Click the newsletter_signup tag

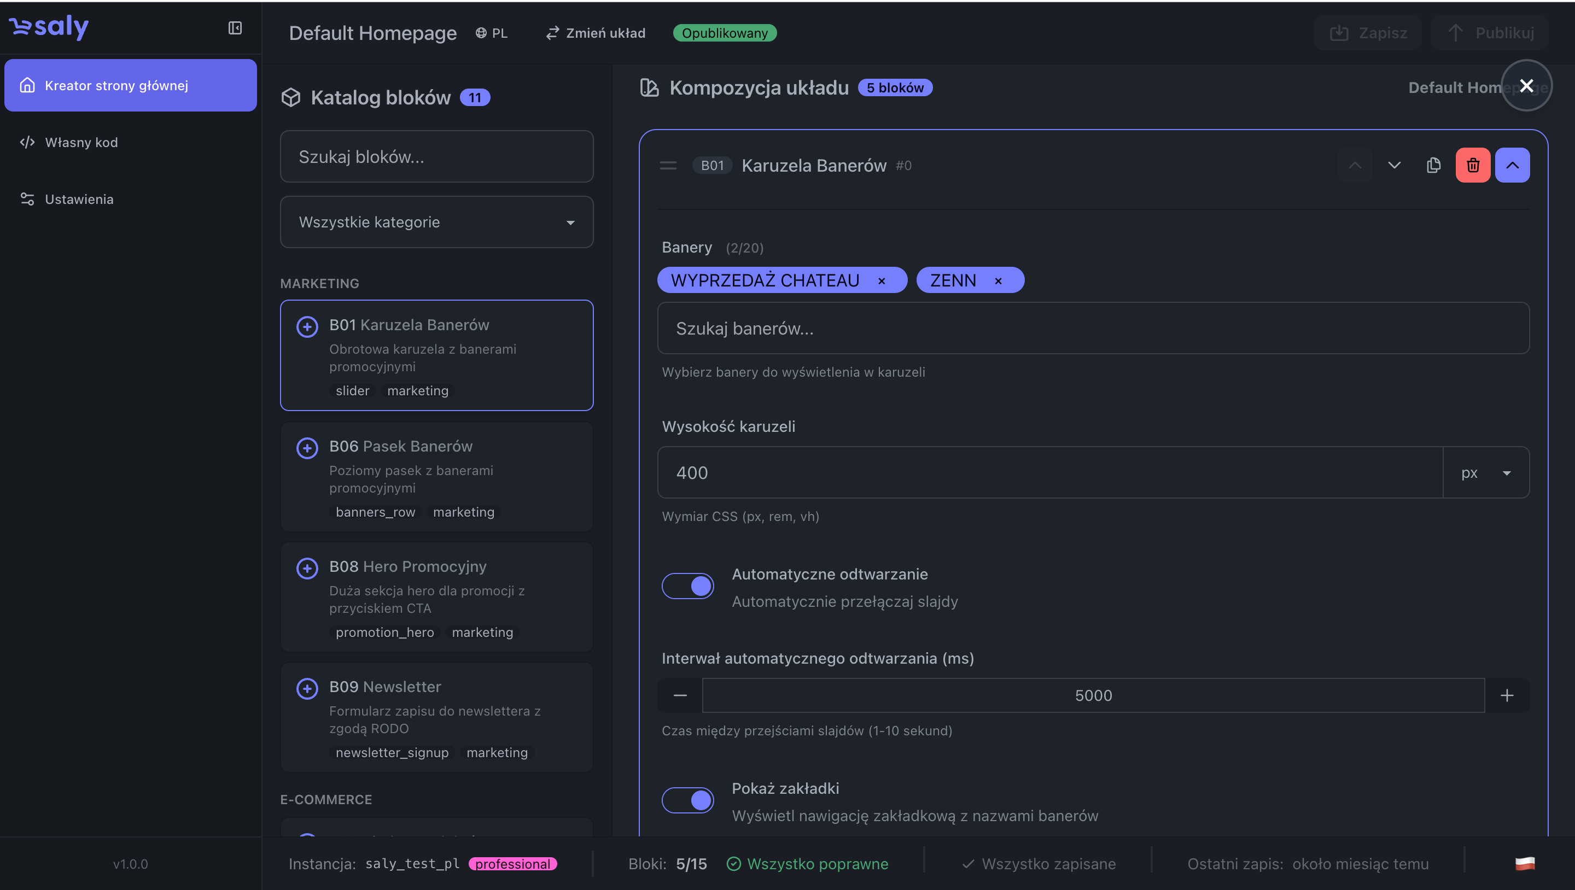(392, 752)
